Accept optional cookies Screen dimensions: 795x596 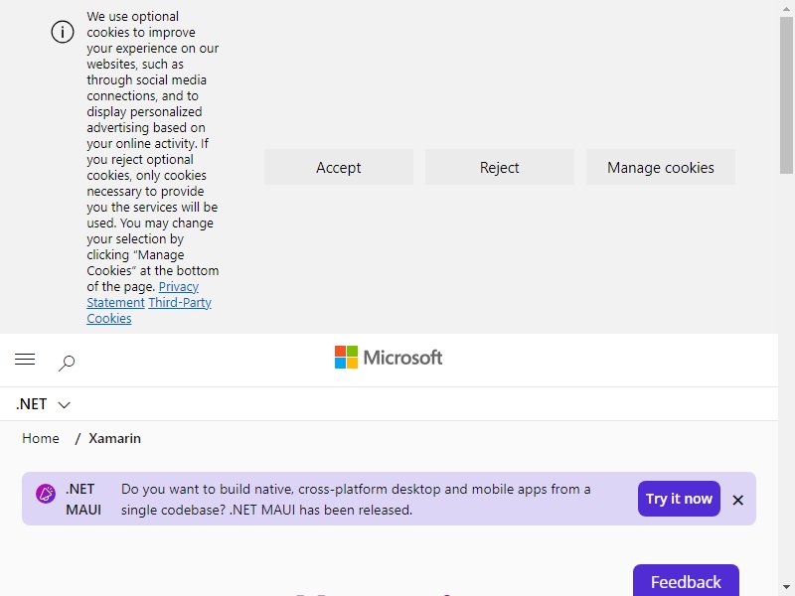[339, 167]
